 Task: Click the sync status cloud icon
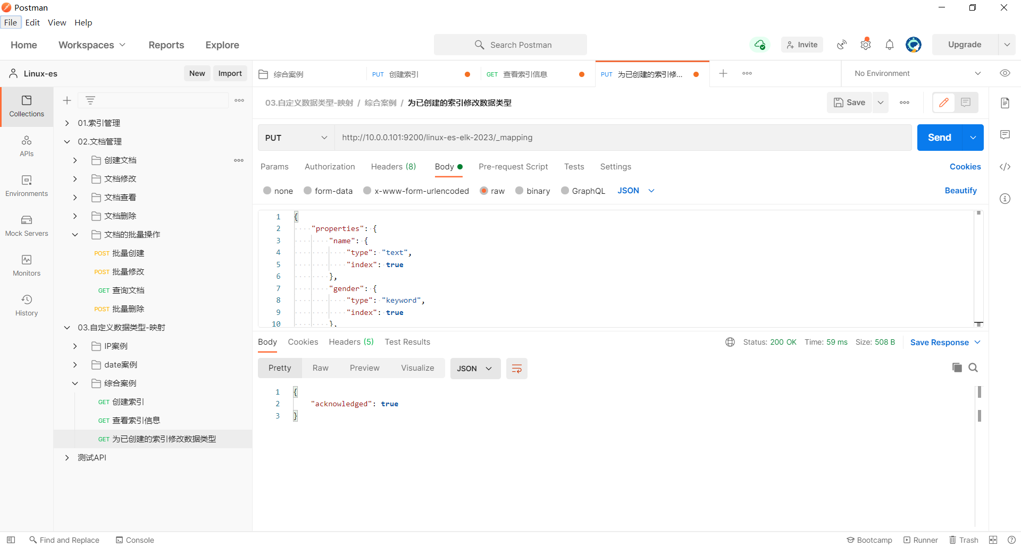[760, 45]
